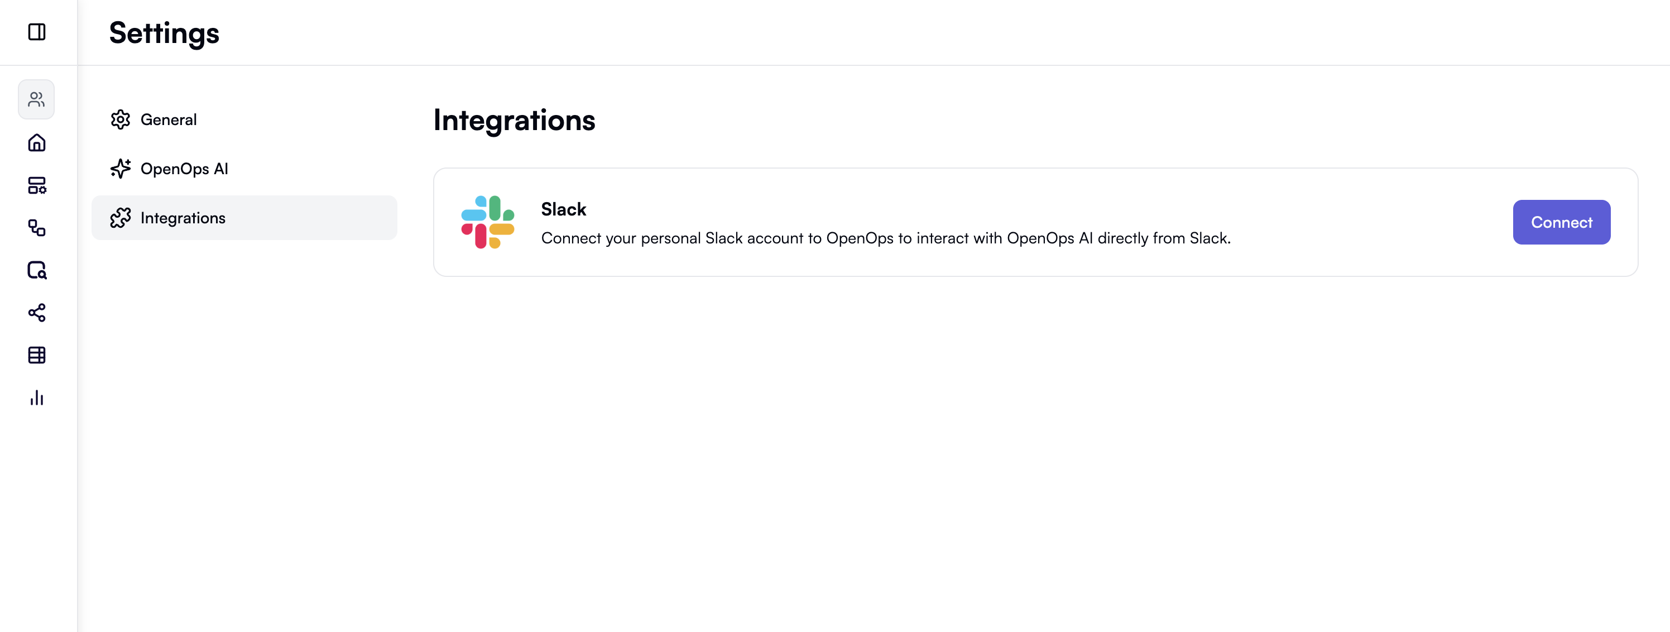Click the puzzle icon next to Integrations
1670x632 pixels.
(x=121, y=218)
